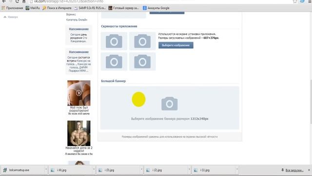This screenshot has width=312, height=176.
Task: Click the page vertical scrollbar thumb
Action: 311,102
